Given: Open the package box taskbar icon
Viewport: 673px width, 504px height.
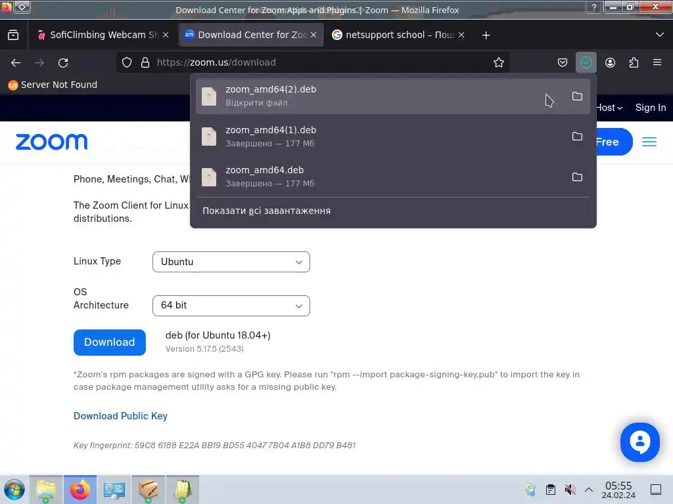Looking at the screenshot, I should 148,490.
